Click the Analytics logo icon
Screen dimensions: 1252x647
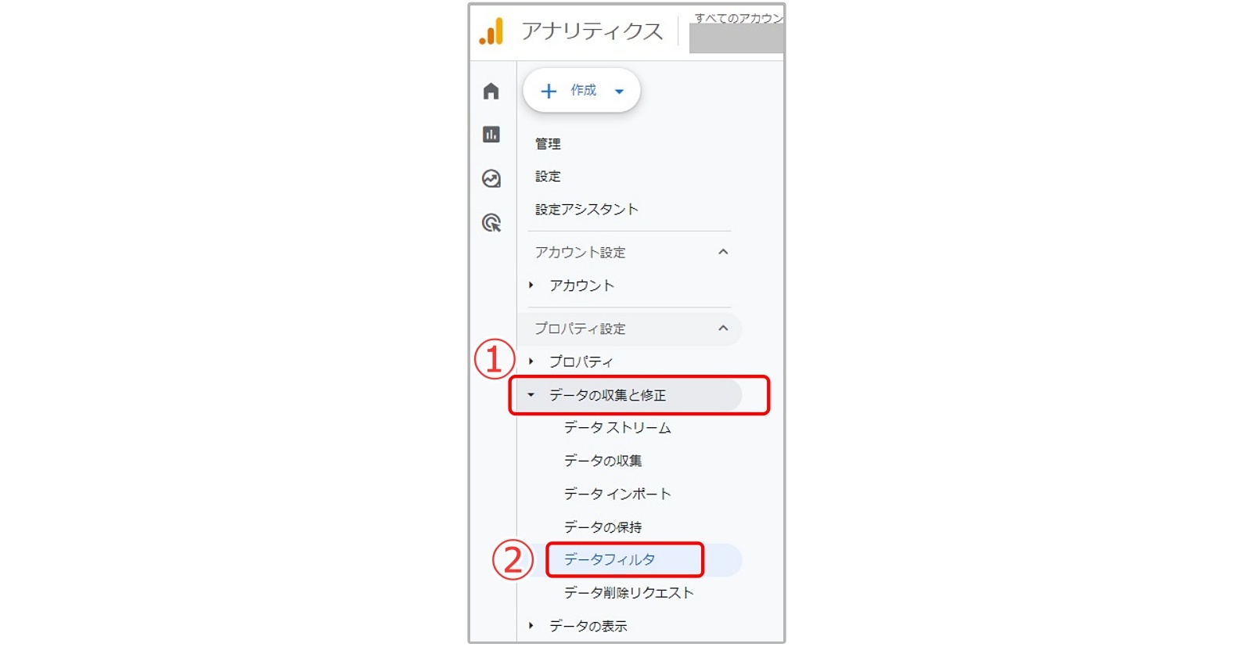[x=491, y=31]
